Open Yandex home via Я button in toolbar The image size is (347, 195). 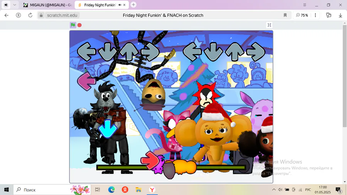(x=19, y=15)
